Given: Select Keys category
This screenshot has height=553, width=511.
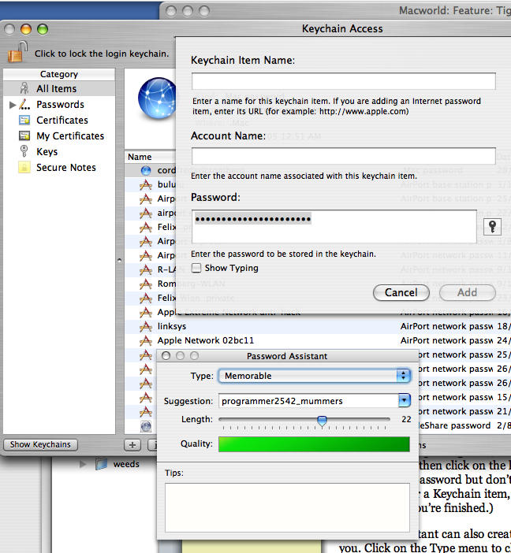Looking at the screenshot, I should (47, 152).
